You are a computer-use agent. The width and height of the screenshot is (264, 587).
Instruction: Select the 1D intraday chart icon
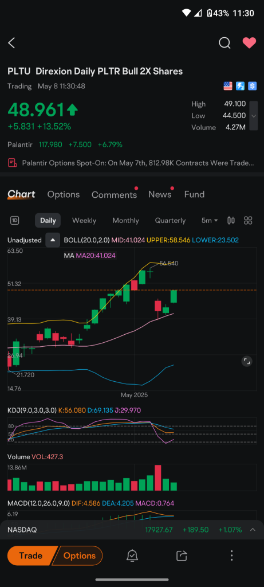click(14, 221)
